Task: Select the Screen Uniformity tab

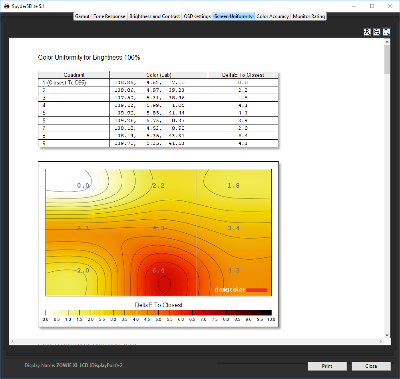Action: point(233,16)
